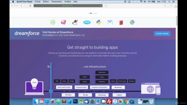Open Thunderbird from the dock
The height and width of the screenshot is (105, 187).
[x=86, y=101]
